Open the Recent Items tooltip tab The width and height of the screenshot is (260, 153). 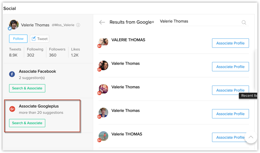(x=248, y=96)
